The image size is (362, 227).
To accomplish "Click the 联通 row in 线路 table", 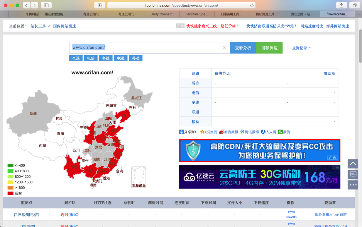I will (x=258, y=112).
